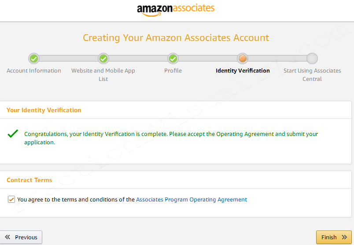354x245 pixels.
Task: Uncheck the Operating Agreement terms checkbox
Action: 11,199
